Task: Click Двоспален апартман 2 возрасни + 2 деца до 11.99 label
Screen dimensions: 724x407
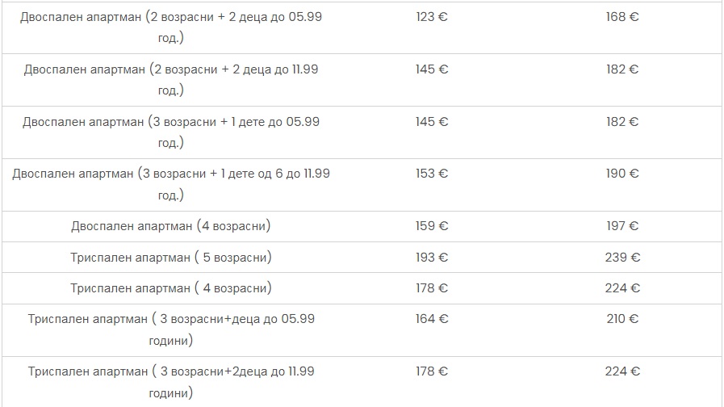Action: point(171,79)
